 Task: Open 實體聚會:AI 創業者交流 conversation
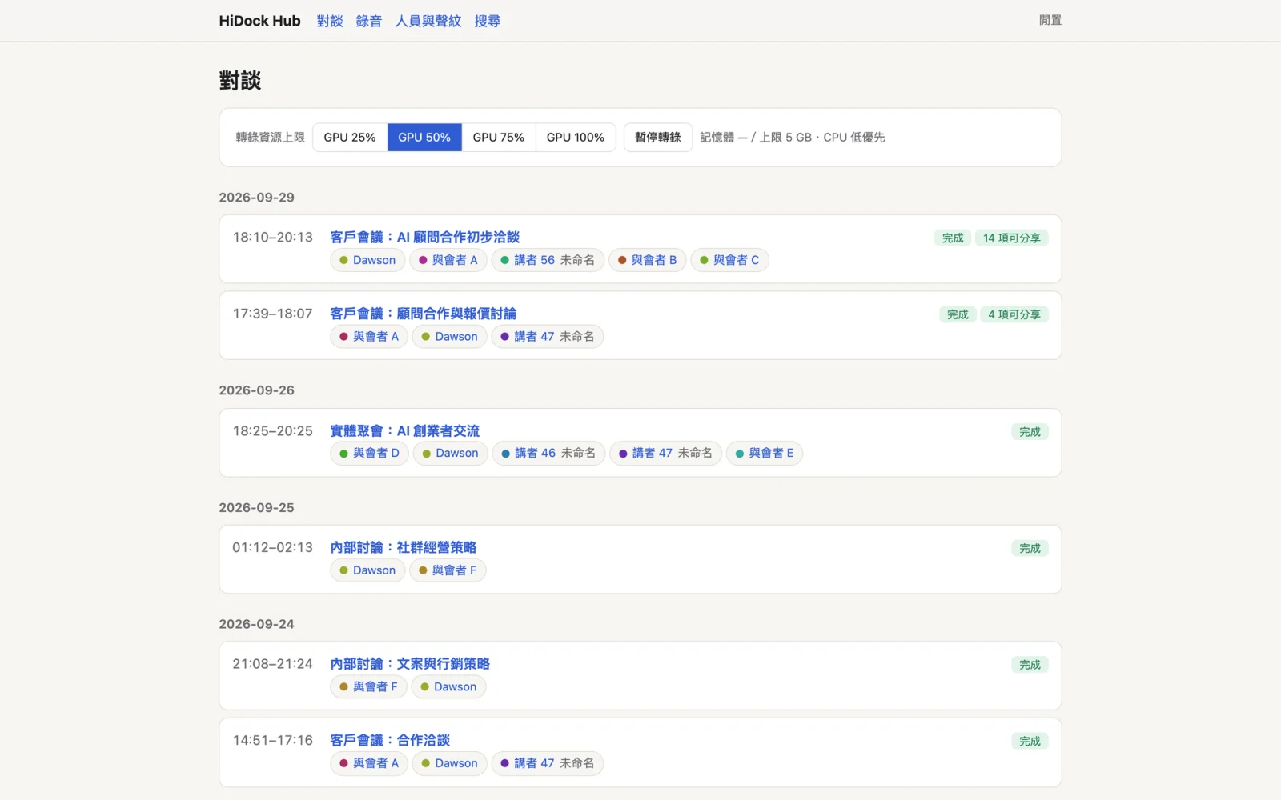click(x=405, y=430)
